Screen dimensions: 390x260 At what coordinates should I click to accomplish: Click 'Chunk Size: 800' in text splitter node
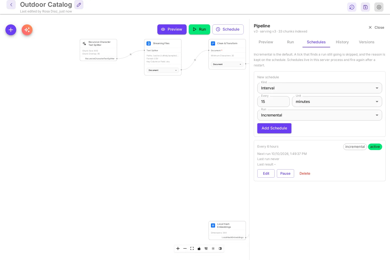(90, 51)
